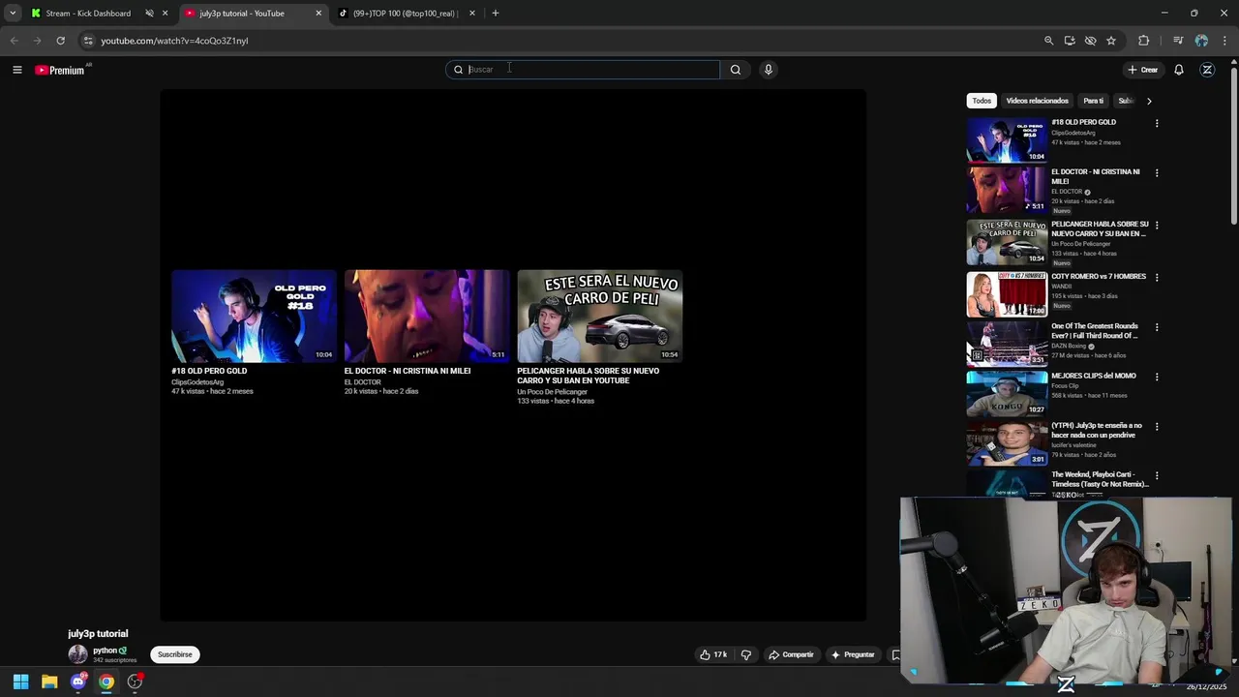Go to YouTube Premium home logo
1239x697 pixels.
coord(60,70)
